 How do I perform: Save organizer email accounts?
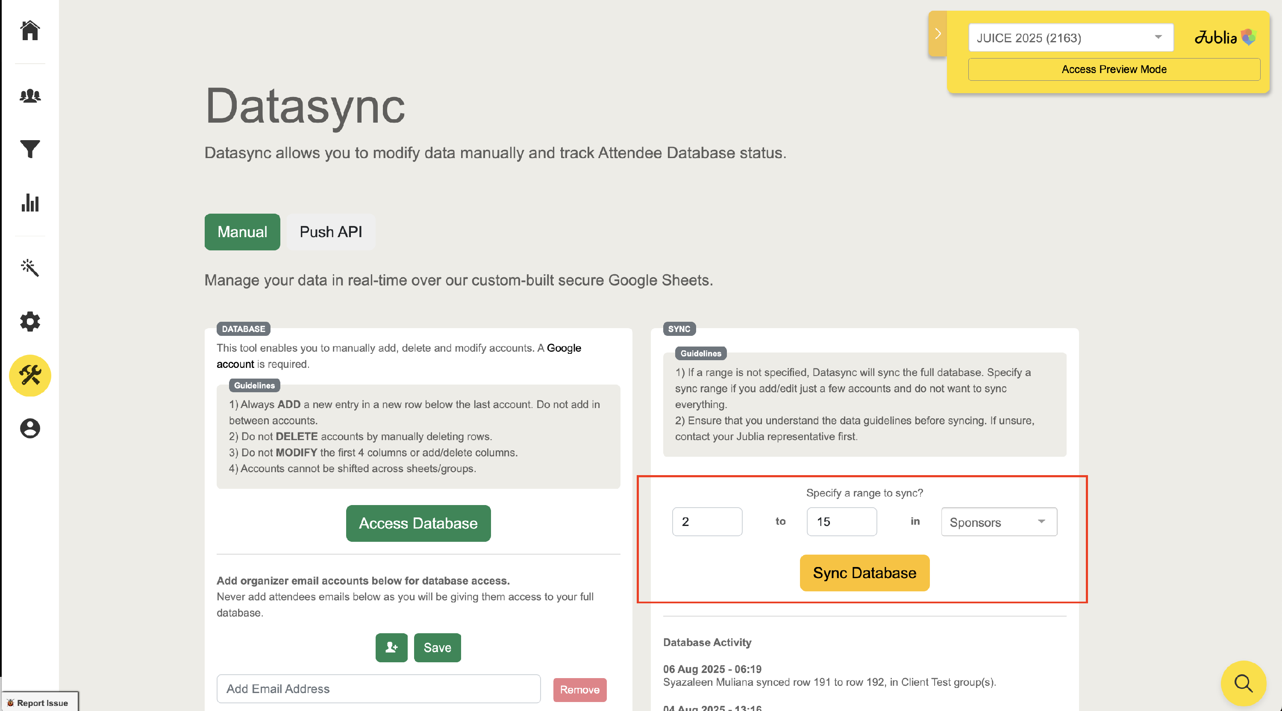pos(438,647)
